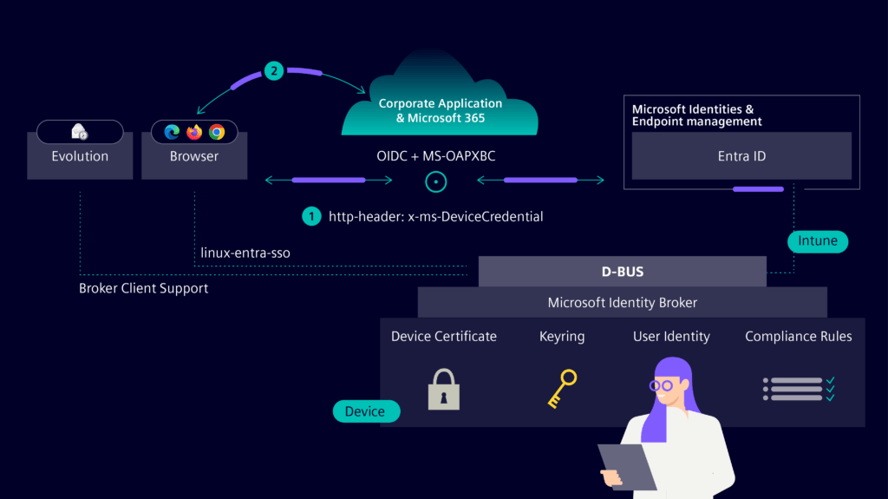888x499 pixels.
Task: Click the 'OIDC + MS-OAPXBC' text
Action: 436,156
